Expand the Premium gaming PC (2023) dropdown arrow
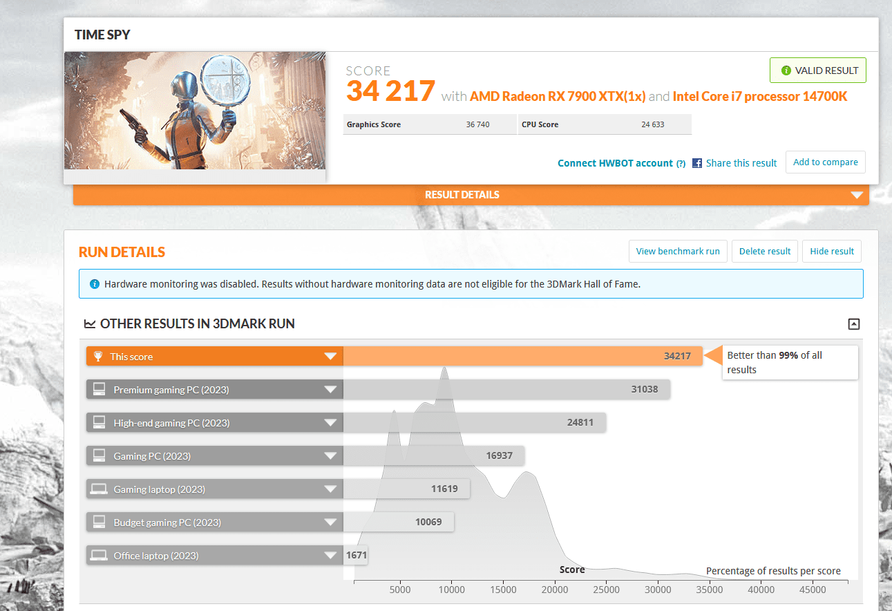892x611 pixels. pos(330,390)
